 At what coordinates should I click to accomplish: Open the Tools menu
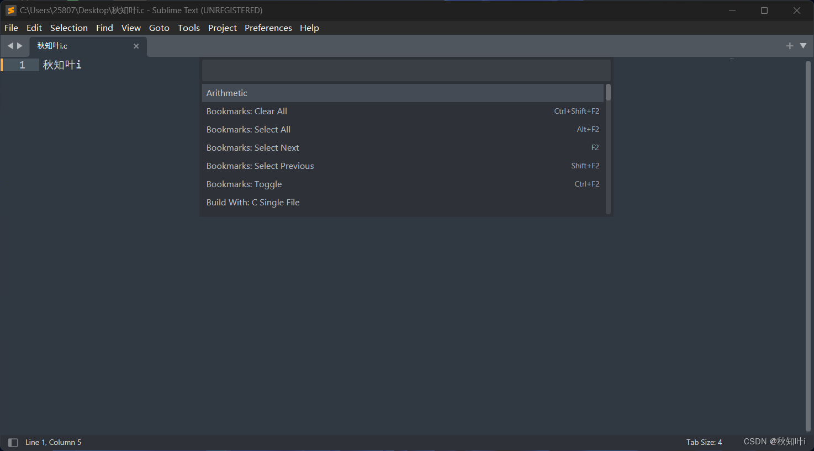point(189,28)
